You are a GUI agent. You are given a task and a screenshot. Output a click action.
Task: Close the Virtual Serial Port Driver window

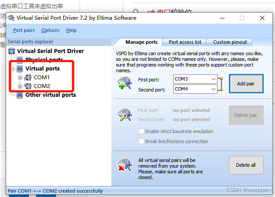(262, 18)
